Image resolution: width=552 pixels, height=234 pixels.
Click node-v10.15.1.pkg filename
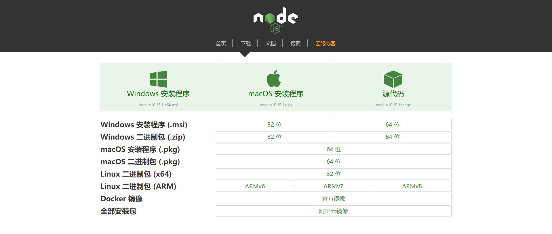pyautogui.click(x=276, y=105)
